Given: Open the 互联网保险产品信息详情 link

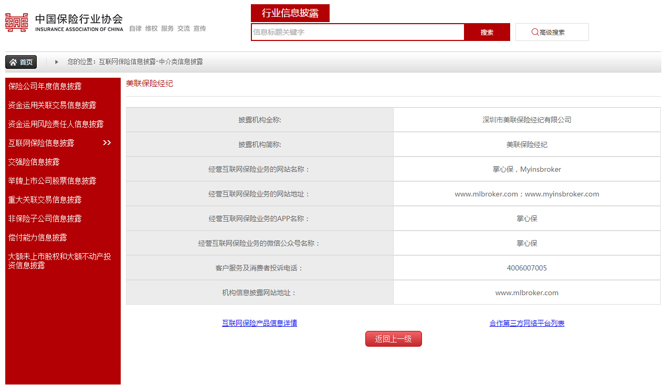Looking at the screenshot, I should [260, 323].
